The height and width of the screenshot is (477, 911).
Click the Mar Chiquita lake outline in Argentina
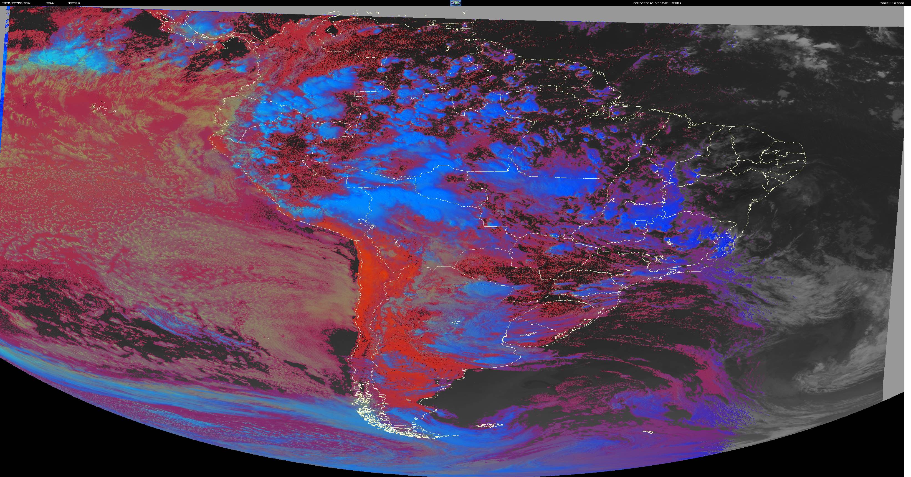[457, 322]
